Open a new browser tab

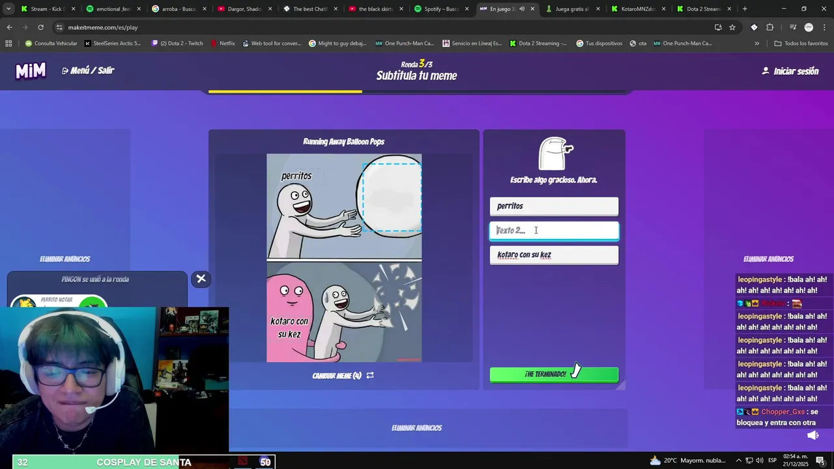[x=745, y=9]
